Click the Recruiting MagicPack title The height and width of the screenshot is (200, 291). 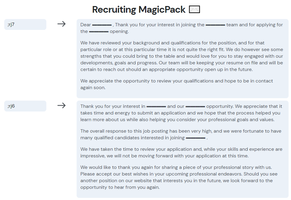[x=139, y=9]
